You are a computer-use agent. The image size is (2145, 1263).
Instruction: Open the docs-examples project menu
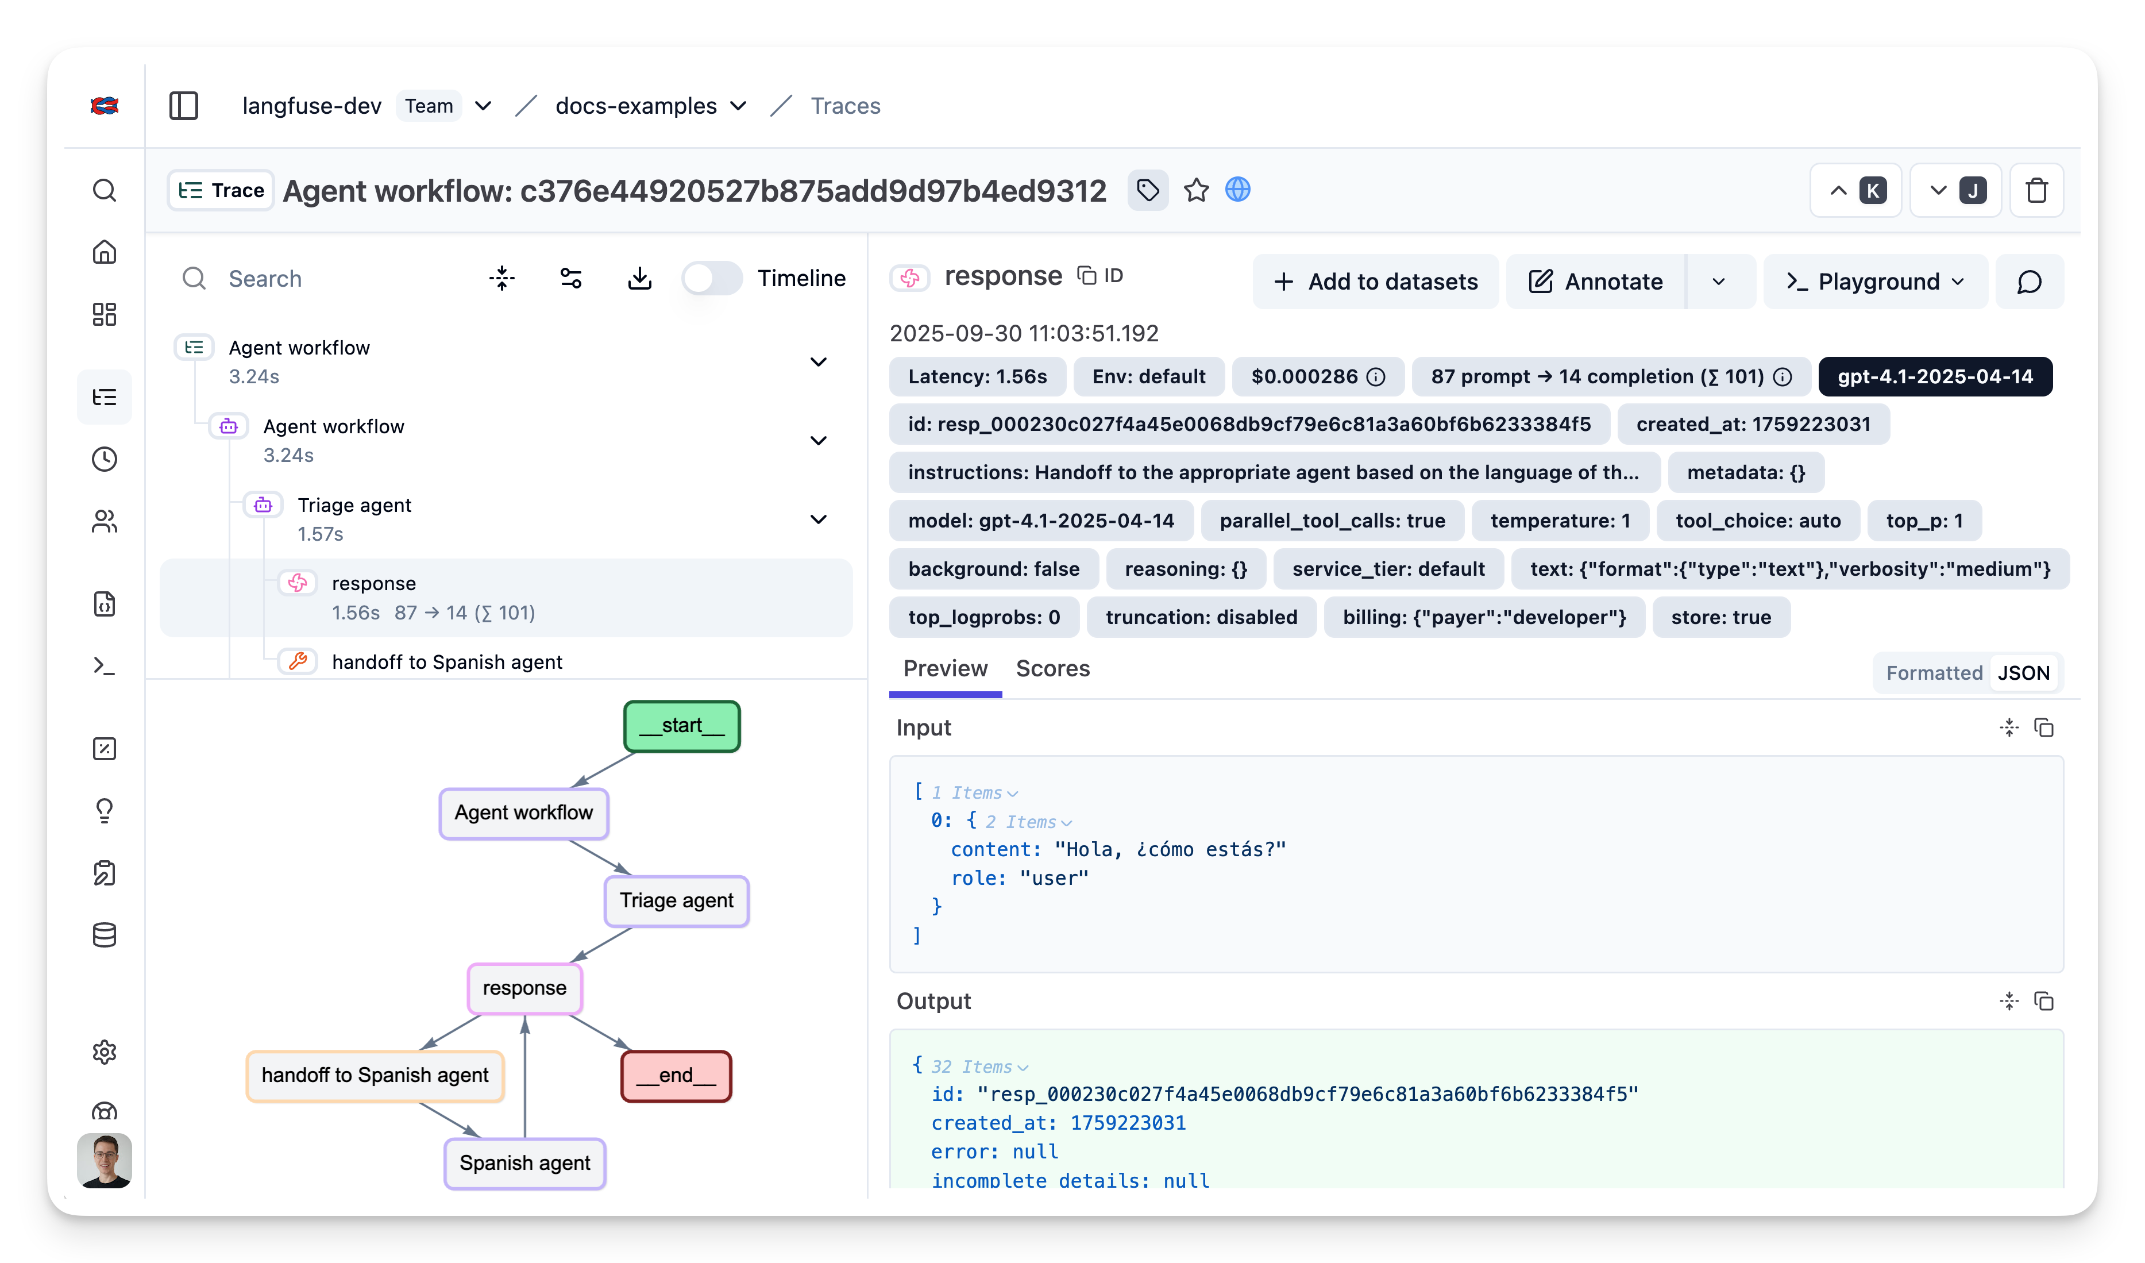[737, 106]
